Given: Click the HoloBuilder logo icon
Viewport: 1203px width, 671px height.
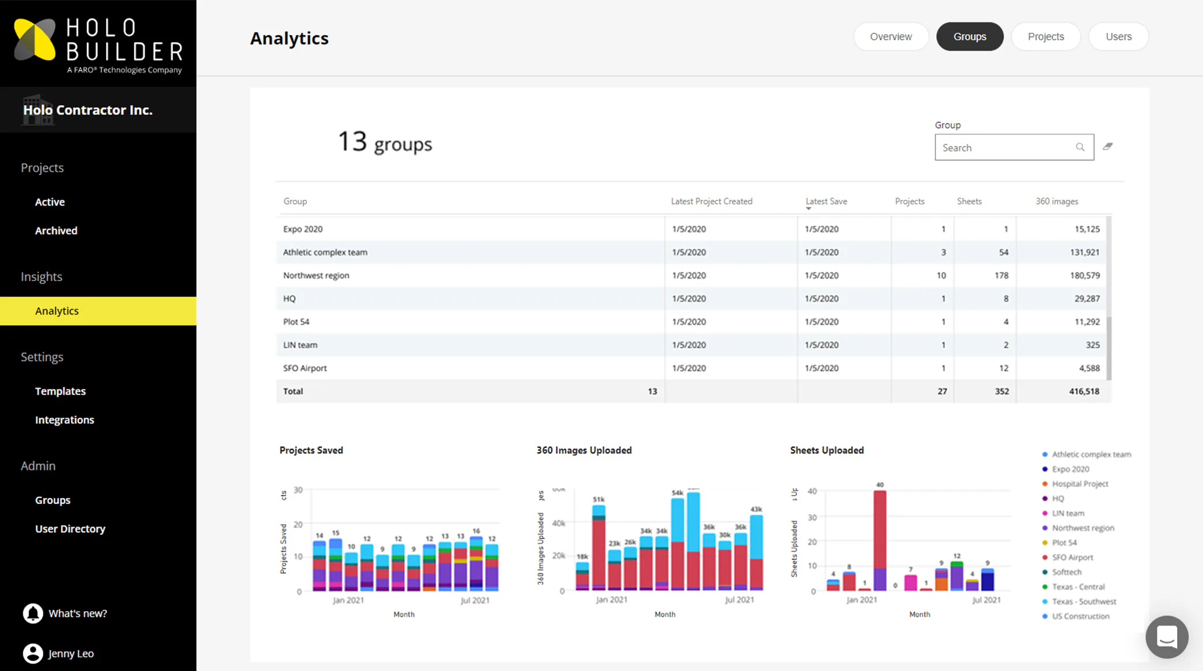Looking at the screenshot, I should pyautogui.click(x=35, y=39).
